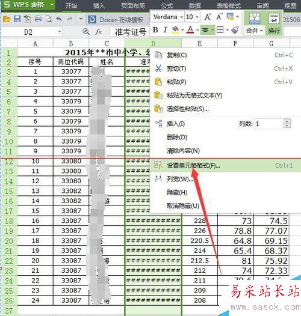Open font size 10 dropdown

197,17
